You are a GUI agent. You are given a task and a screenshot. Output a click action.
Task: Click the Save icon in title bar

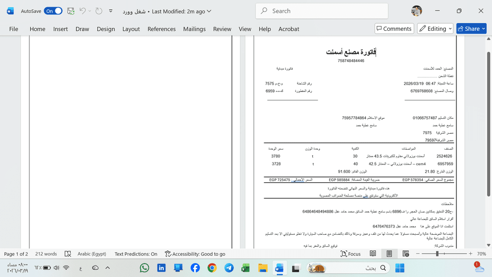pyautogui.click(x=71, y=11)
